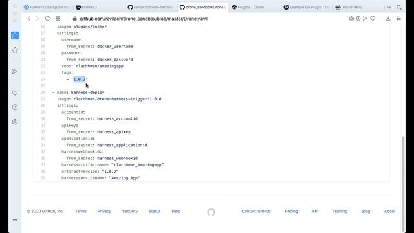Click 'harness_webhookid' secret value

point(117,158)
